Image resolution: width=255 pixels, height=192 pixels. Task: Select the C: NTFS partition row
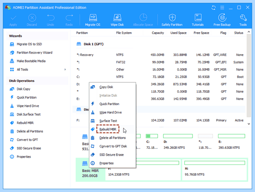pyautogui.click(x=160, y=77)
